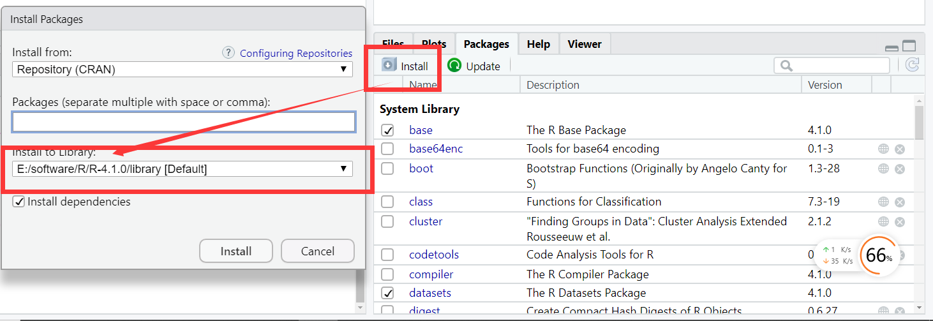933x321 pixels.
Task: Open the Install from repository dropdown
Action: pyautogui.click(x=183, y=70)
